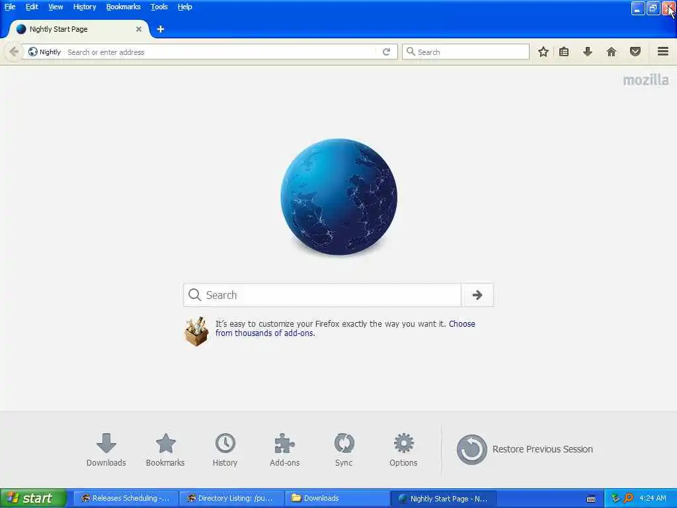
Task: Click the toolbar Search box
Action: [465, 52]
